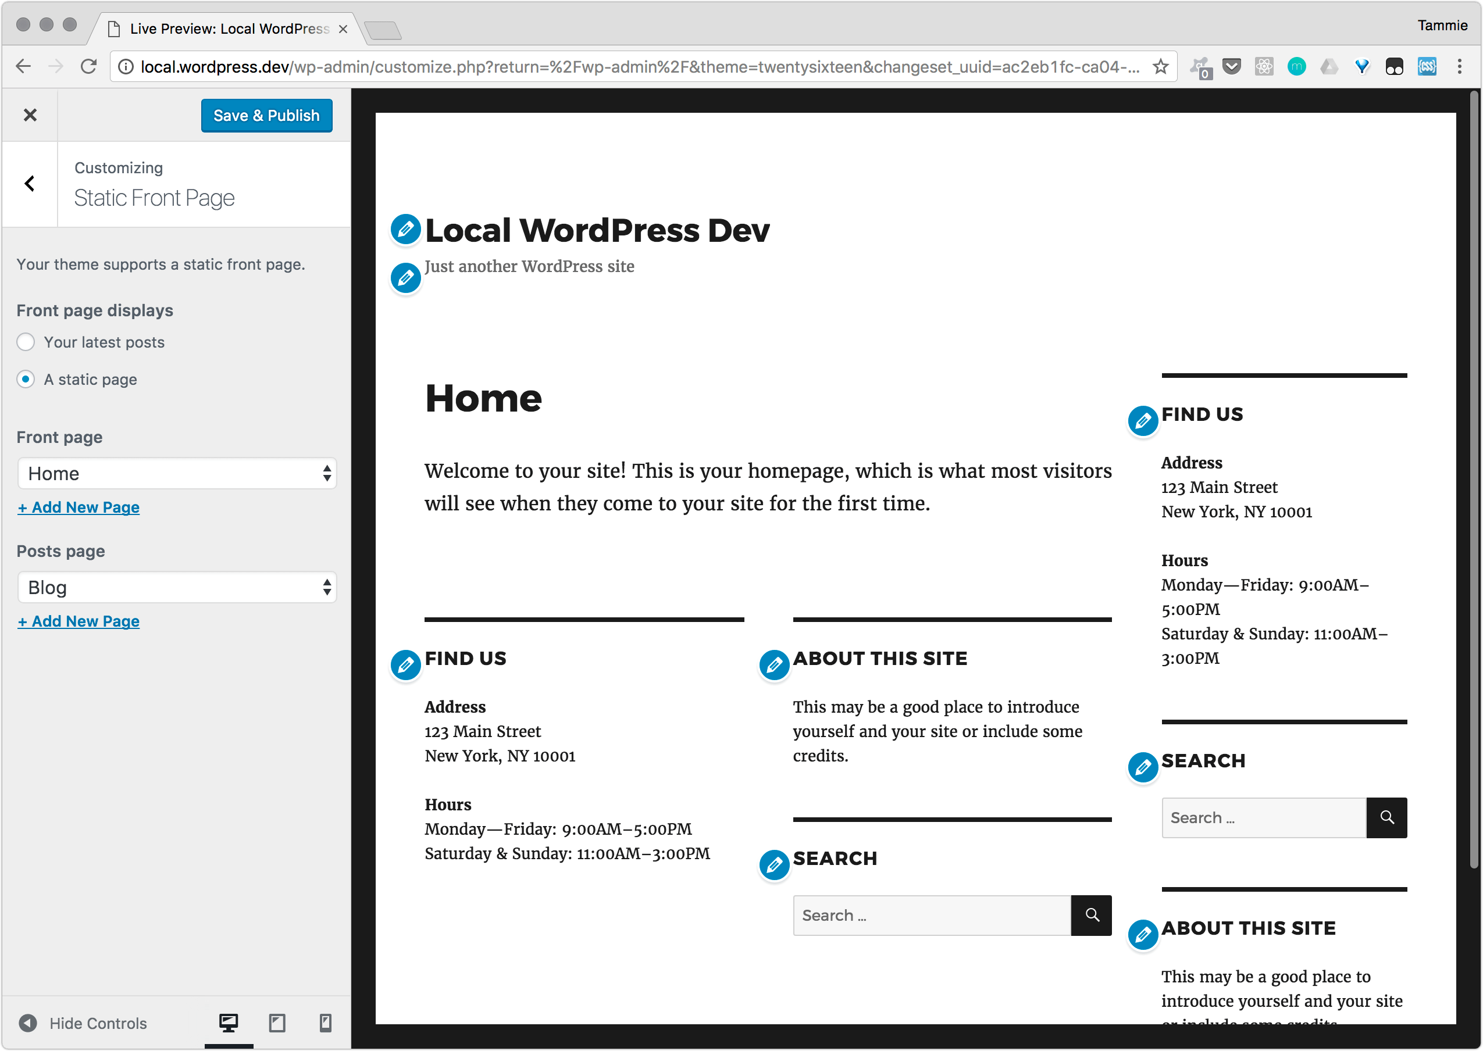Select the Live Preview browser tab
Screen dimensions: 1483x1051
tap(229, 28)
